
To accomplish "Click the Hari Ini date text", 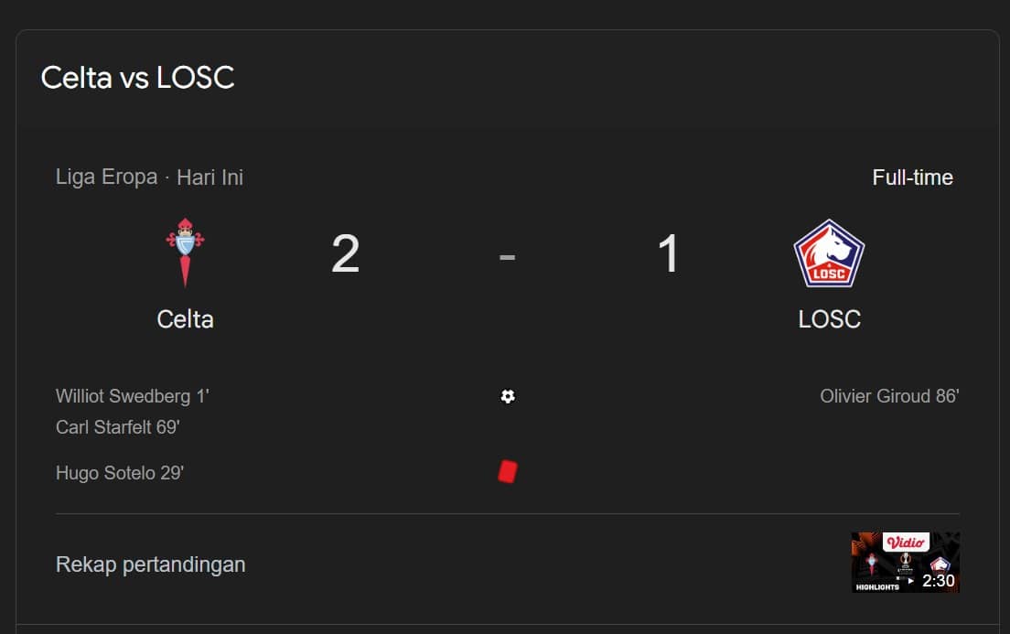I will point(210,177).
